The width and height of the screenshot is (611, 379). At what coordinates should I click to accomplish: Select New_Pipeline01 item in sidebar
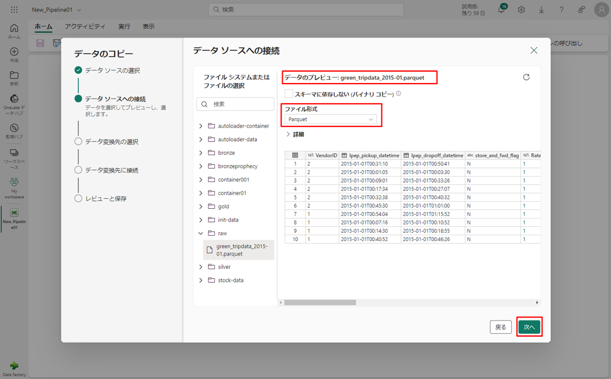[14, 218]
